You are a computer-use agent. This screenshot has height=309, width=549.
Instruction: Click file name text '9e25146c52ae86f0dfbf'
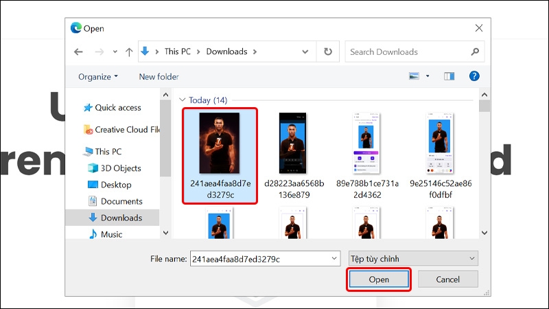point(441,189)
